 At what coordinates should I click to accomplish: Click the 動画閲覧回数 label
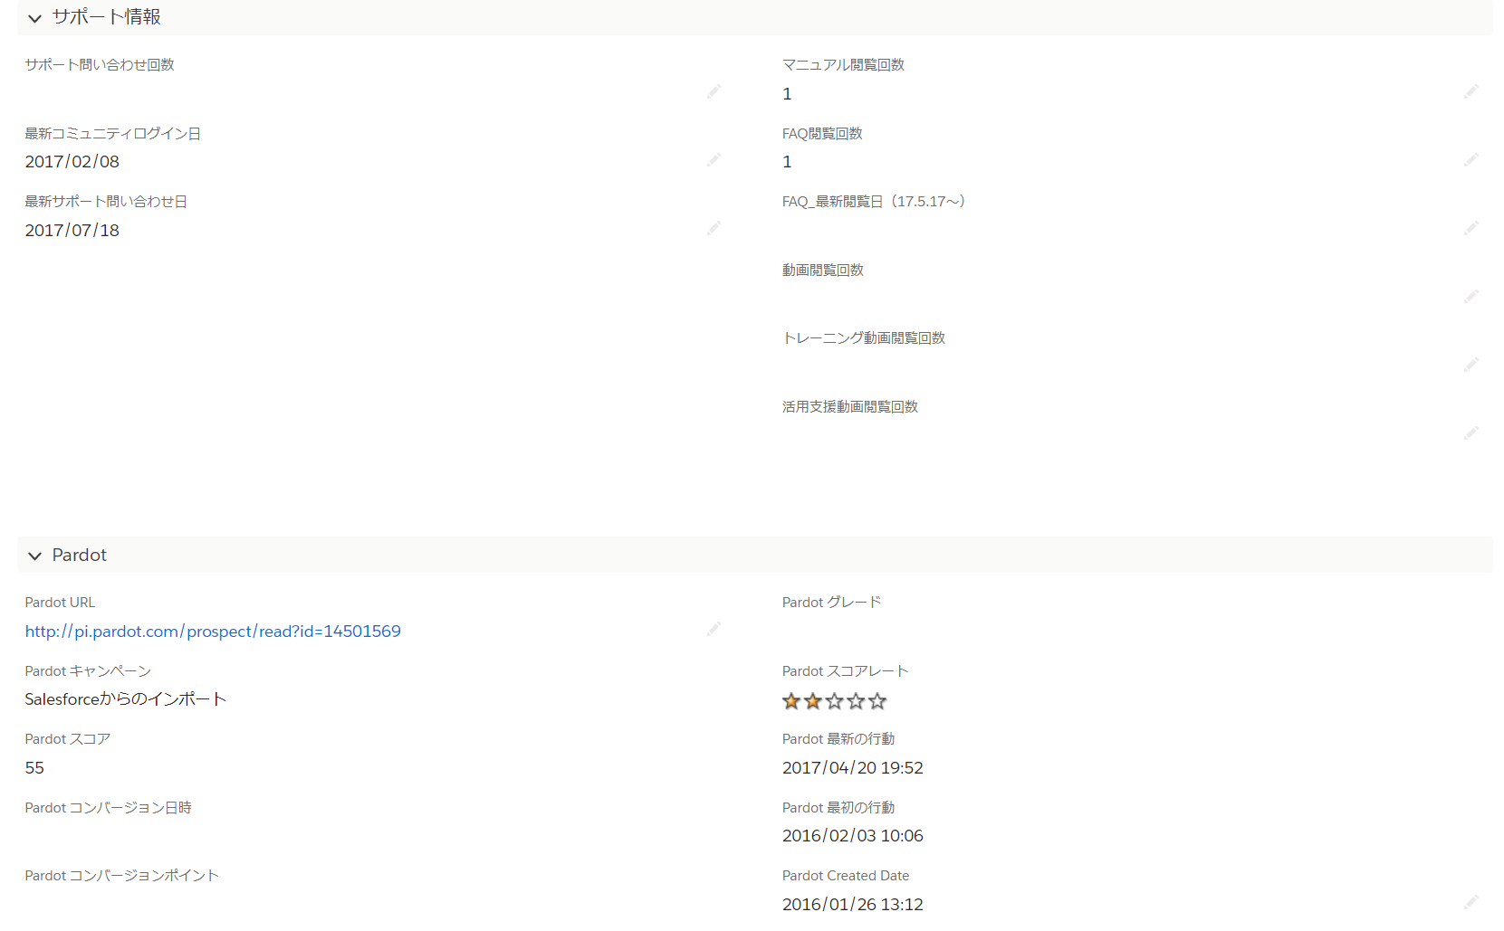point(823,271)
